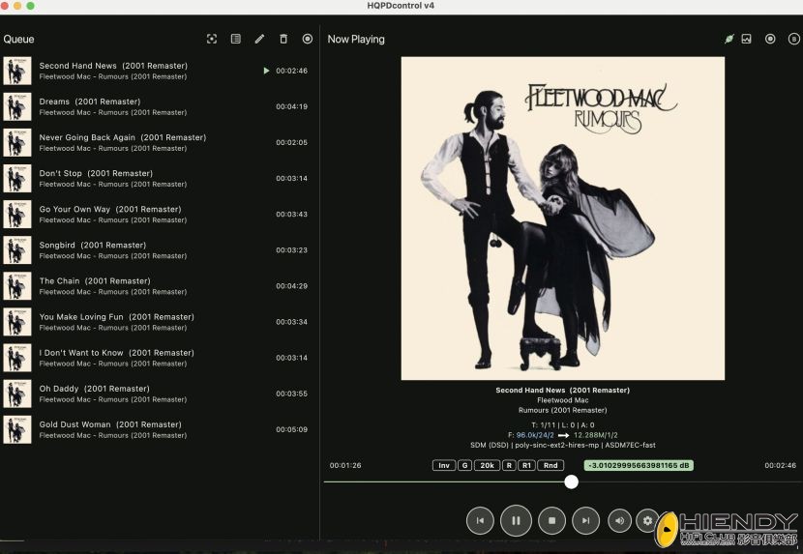The height and width of the screenshot is (554, 803).
Task: Click the blue 96.0k/24/2 format text
Action: (535, 435)
